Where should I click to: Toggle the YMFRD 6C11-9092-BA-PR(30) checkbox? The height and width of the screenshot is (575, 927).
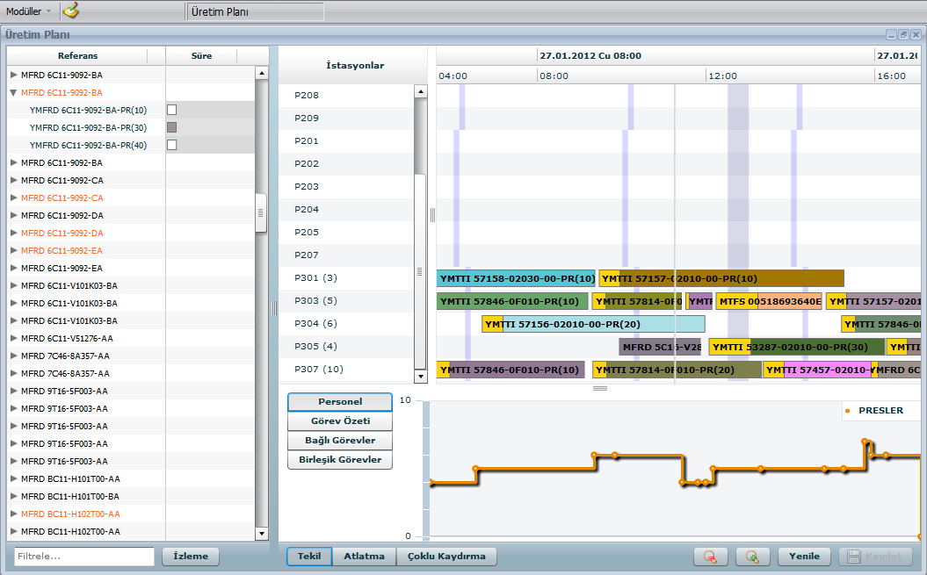tap(172, 127)
